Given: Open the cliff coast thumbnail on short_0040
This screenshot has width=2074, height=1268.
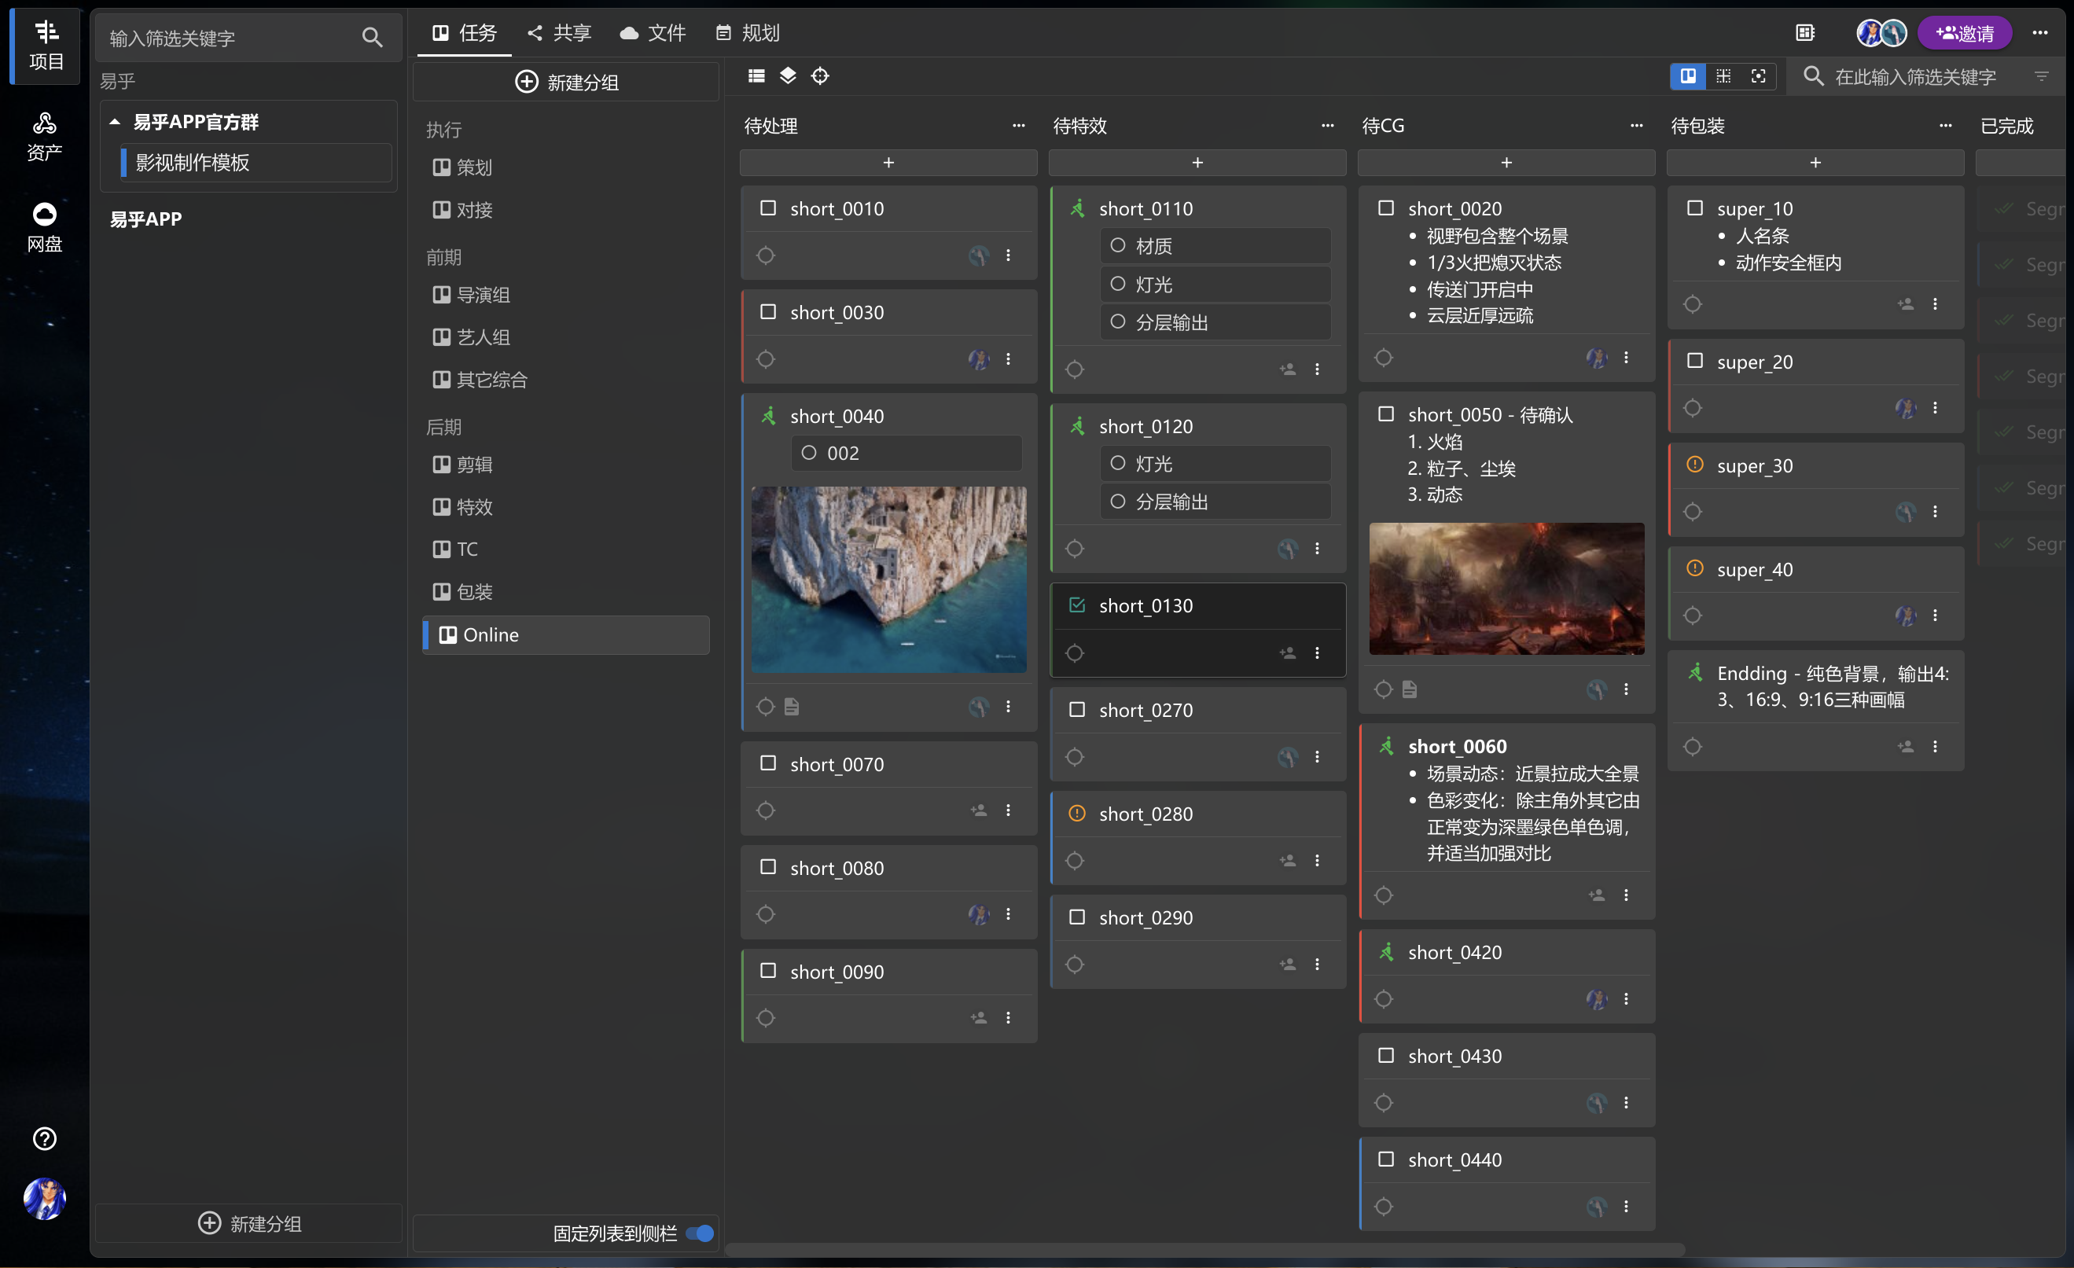Looking at the screenshot, I should click(x=888, y=579).
